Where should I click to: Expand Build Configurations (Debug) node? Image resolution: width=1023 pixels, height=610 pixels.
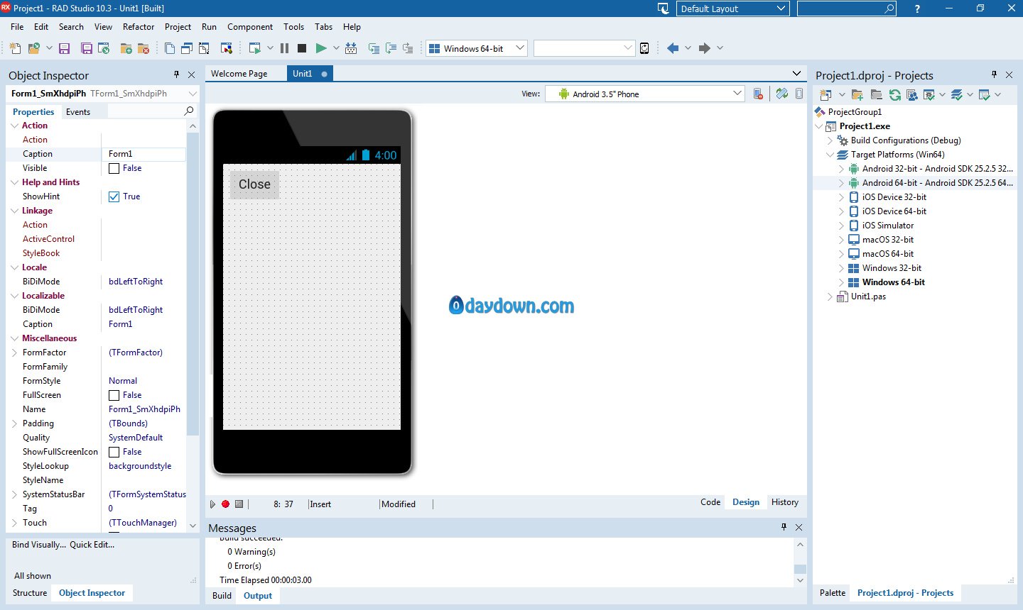tap(830, 140)
